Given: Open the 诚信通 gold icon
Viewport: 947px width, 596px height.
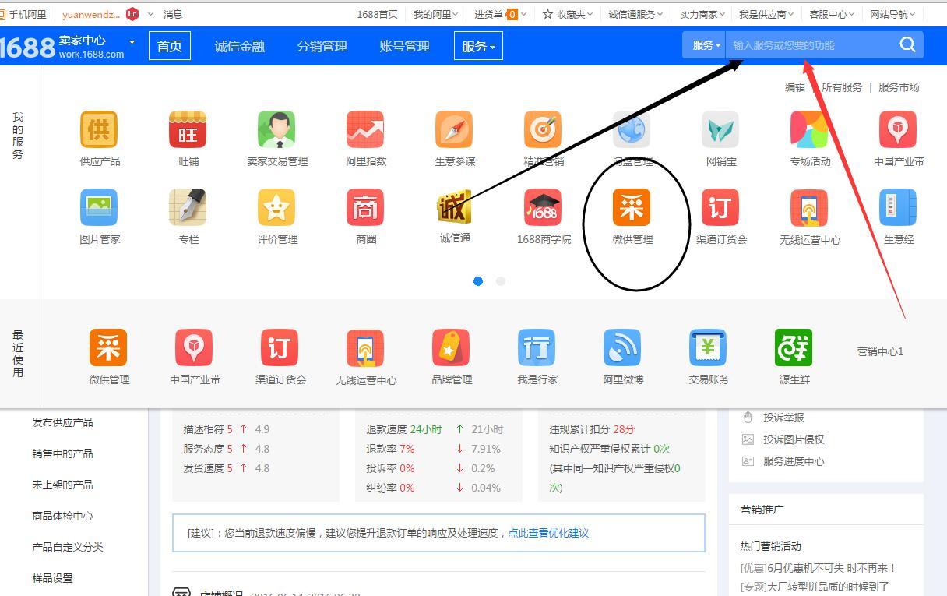Looking at the screenshot, I should (454, 207).
